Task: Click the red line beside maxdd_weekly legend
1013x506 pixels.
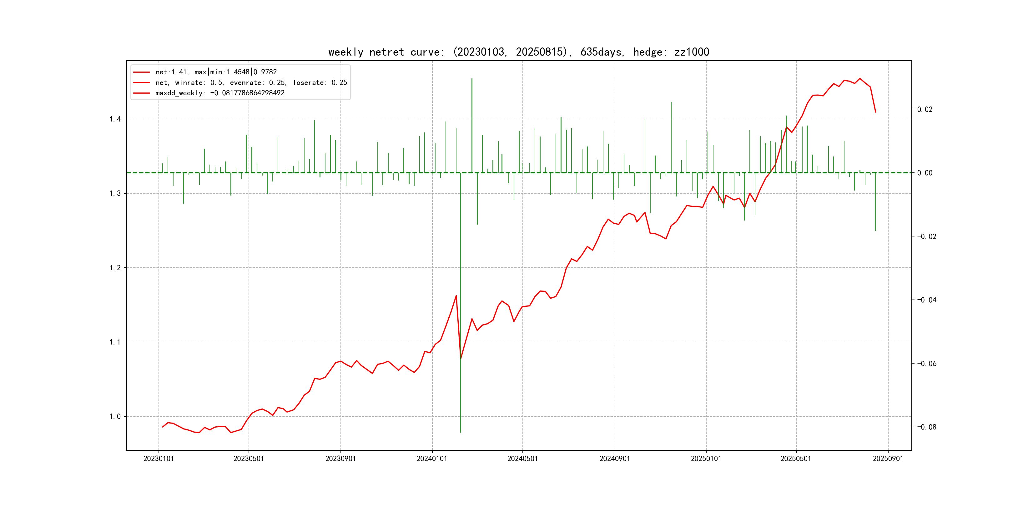Action: click(142, 93)
